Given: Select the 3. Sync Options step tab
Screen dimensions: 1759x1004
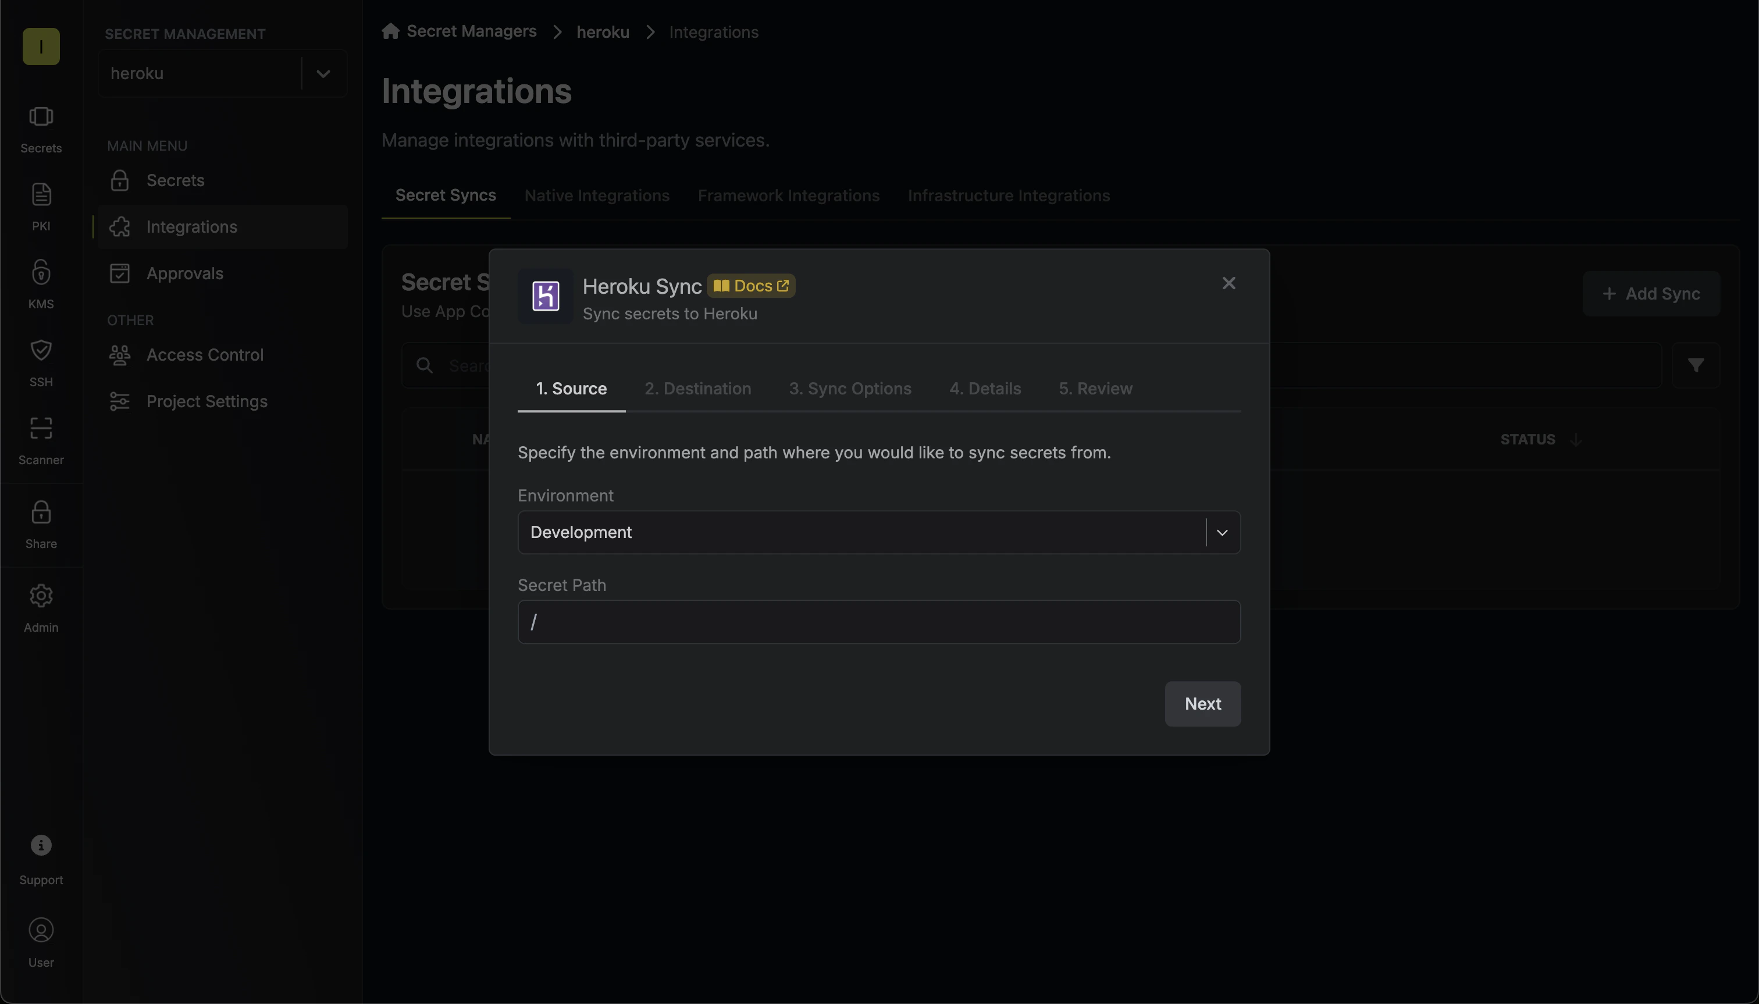Looking at the screenshot, I should click(x=849, y=388).
